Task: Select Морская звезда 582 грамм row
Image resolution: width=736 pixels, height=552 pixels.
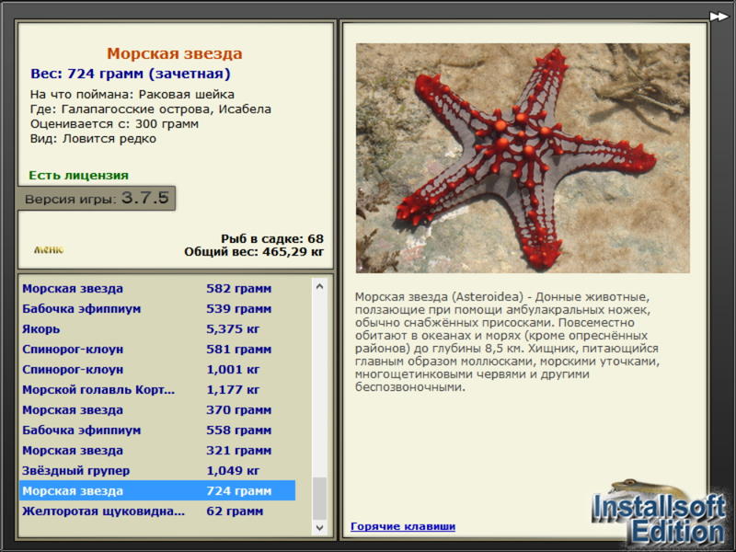Action: pyautogui.click(x=157, y=289)
